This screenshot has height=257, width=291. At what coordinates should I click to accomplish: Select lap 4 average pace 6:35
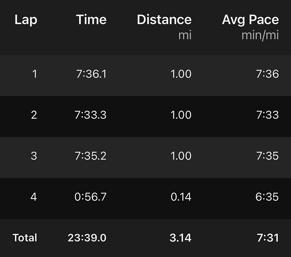(x=267, y=197)
